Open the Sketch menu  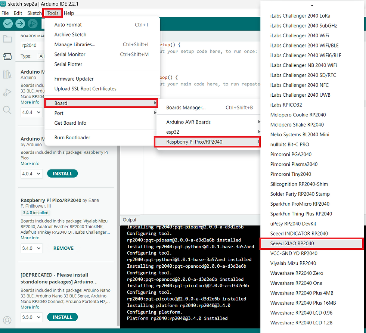[x=34, y=13]
